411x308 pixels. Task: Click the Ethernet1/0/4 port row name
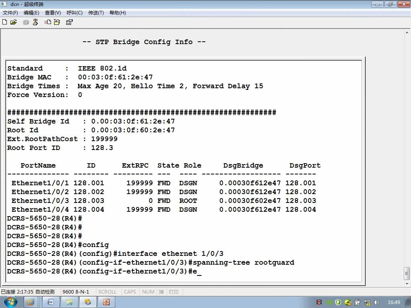tap(40, 209)
